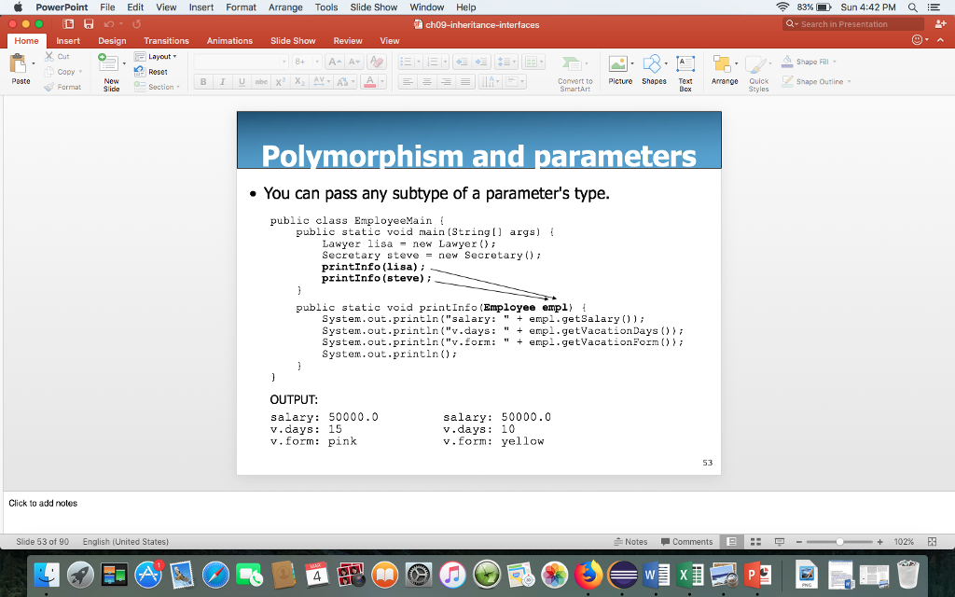Open the Insert ribbon tab
This screenshot has height=597, width=955.
pos(68,41)
